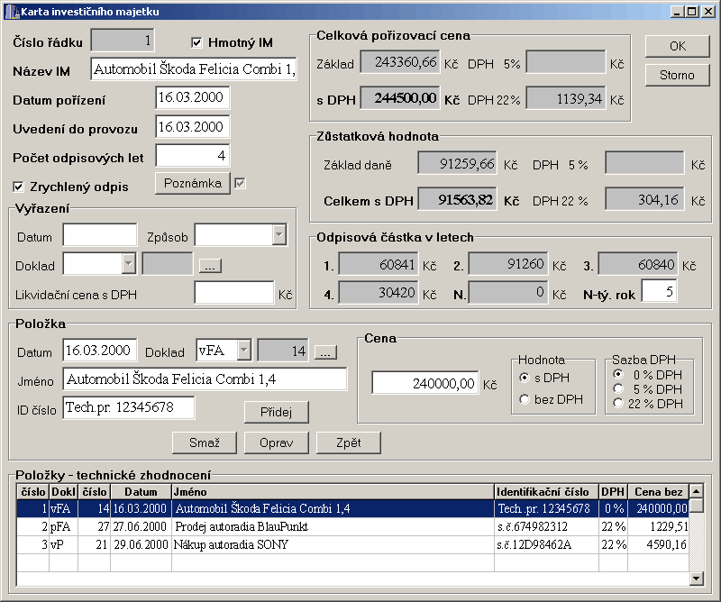Click the scroll up arrow of items table

[696, 492]
